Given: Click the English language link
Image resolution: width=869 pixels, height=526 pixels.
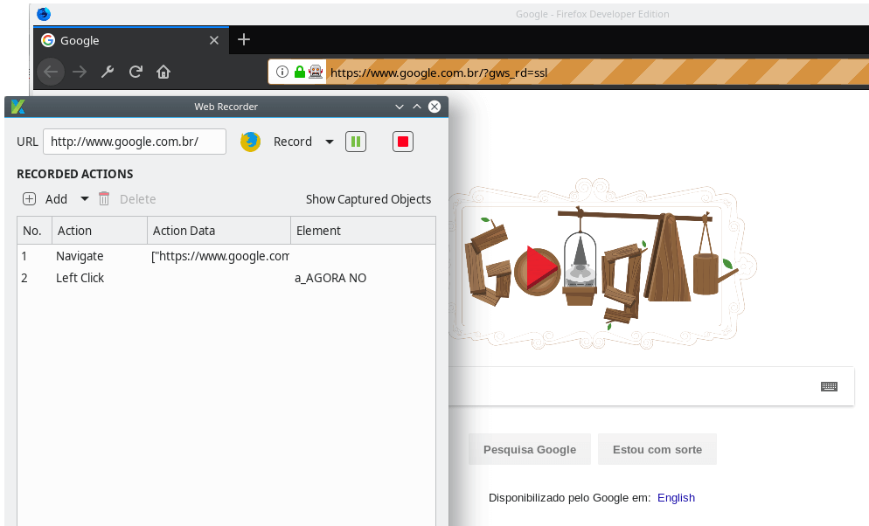Looking at the screenshot, I should click(x=676, y=498).
